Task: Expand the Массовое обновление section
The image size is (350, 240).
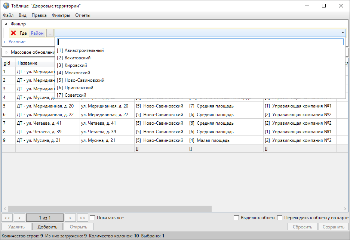Action: click(x=6, y=52)
